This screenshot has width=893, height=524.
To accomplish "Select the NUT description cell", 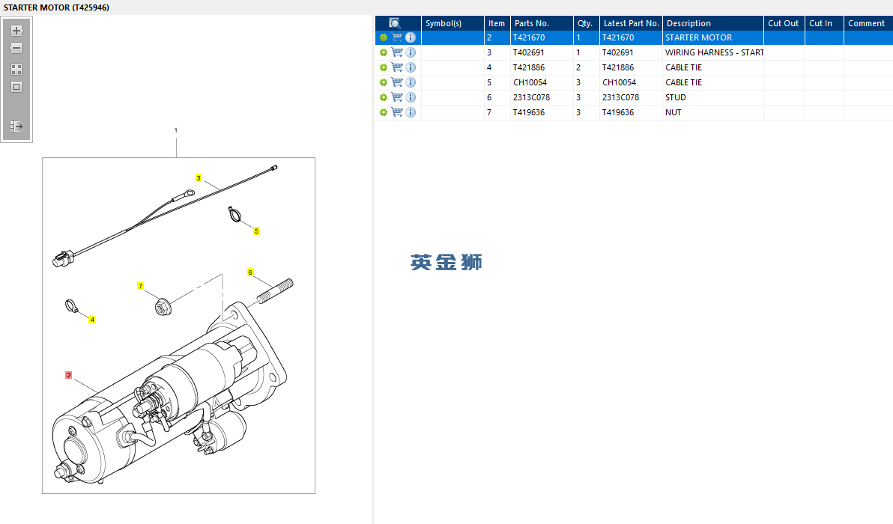I will point(713,112).
